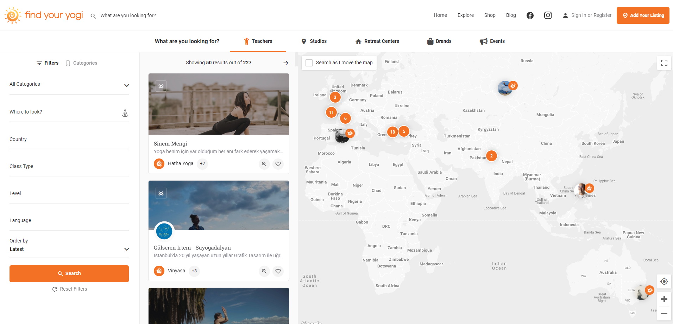Viewport: 673px width, 324px height.
Task: Click the header search magnifier icon
Action: (93, 16)
